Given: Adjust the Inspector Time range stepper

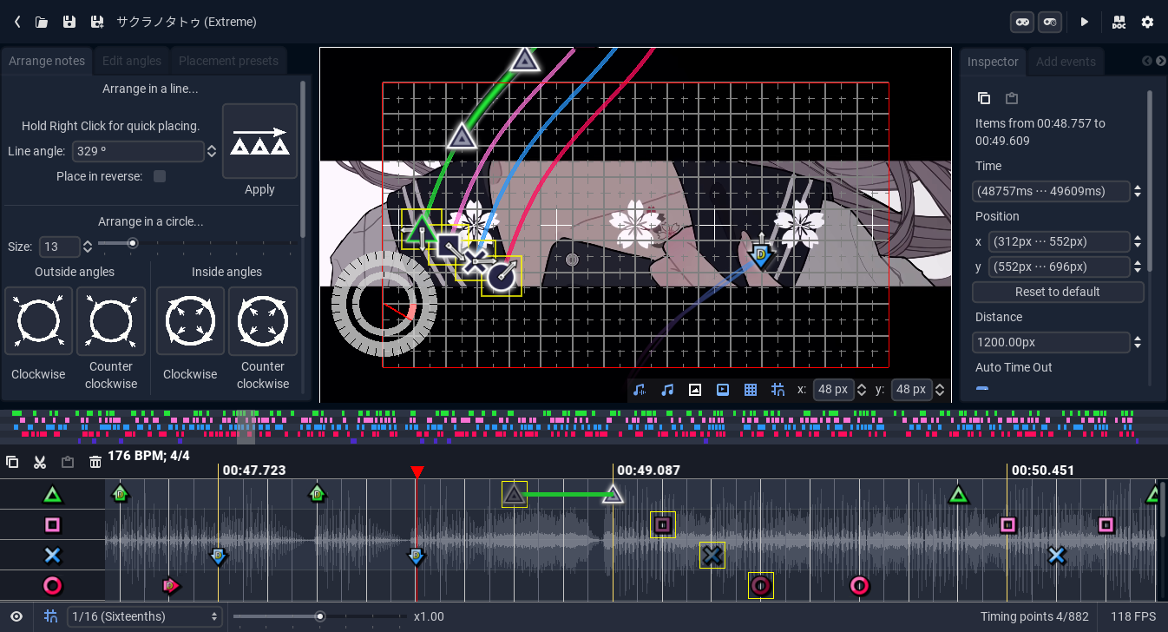Looking at the screenshot, I should coord(1138,191).
